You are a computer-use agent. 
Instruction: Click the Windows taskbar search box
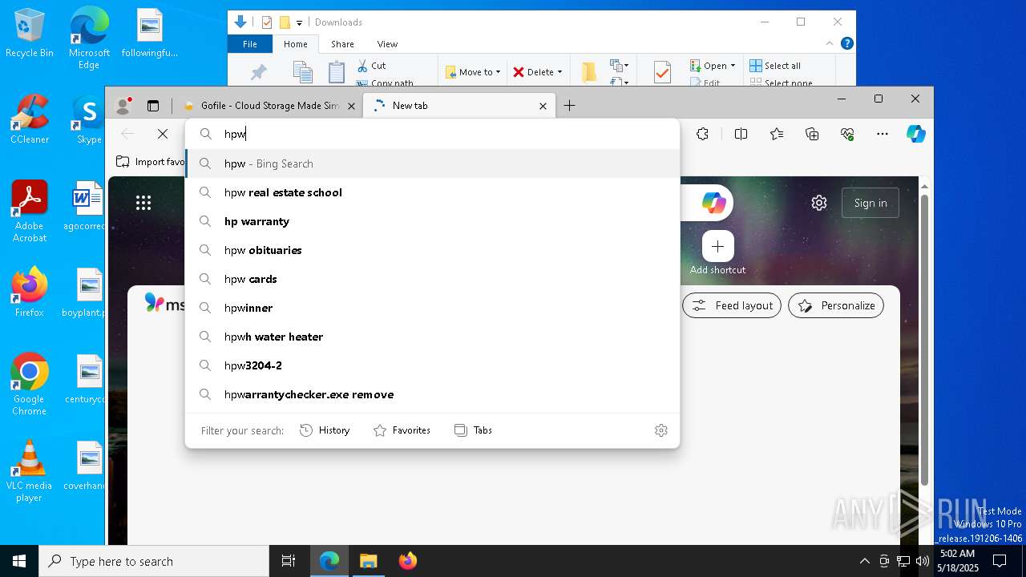pyautogui.click(x=154, y=561)
